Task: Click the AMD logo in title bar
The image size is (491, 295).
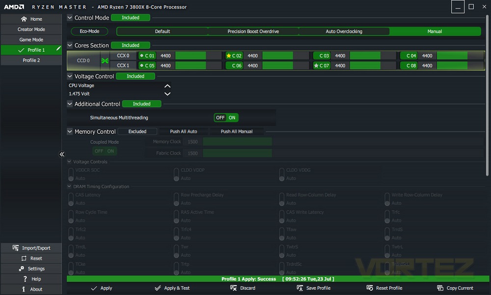Action: coord(14,7)
